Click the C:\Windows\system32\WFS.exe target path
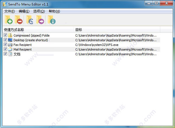The width and height of the screenshot is (175, 128). click(x=97, y=45)
